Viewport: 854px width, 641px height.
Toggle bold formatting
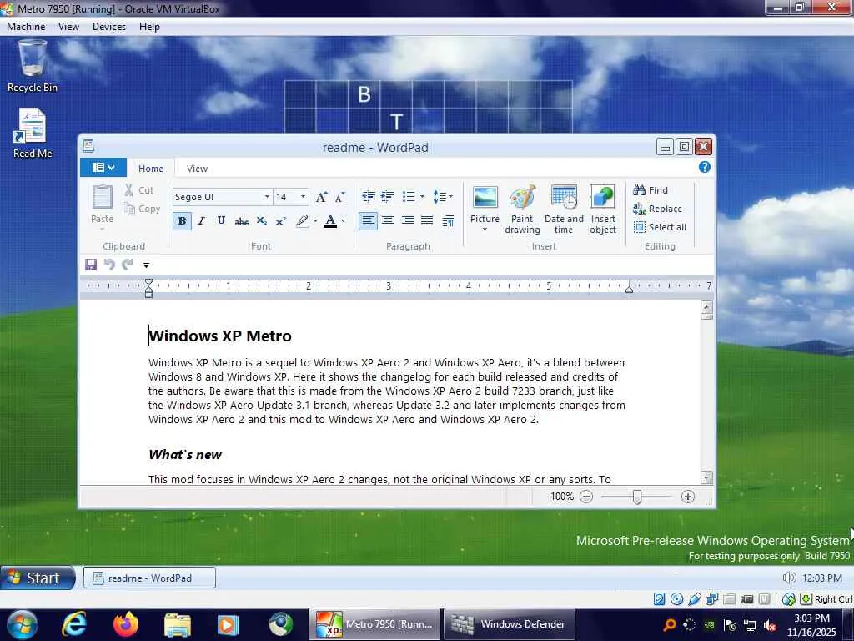(182, 220)
